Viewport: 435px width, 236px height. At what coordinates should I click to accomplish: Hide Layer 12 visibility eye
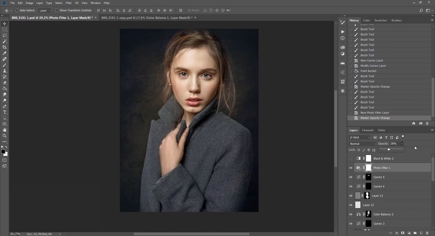[351, 205]
